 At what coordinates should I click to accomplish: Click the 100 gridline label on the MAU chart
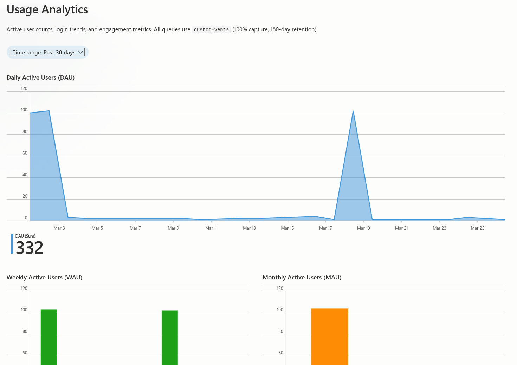[x=280, y=310]
